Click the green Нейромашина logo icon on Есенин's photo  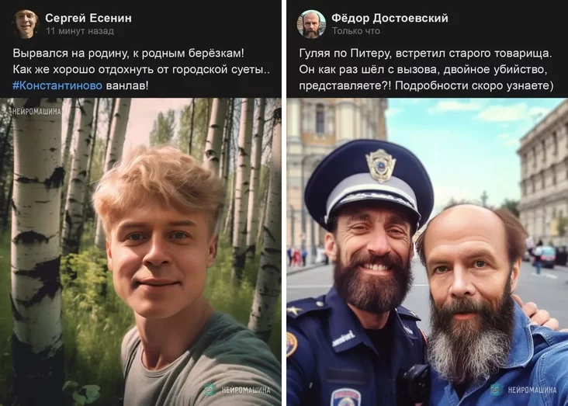click(x=210, y=390)
